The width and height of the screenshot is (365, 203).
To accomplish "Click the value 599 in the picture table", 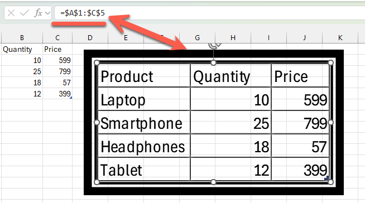I will click(x=315, y=100).
